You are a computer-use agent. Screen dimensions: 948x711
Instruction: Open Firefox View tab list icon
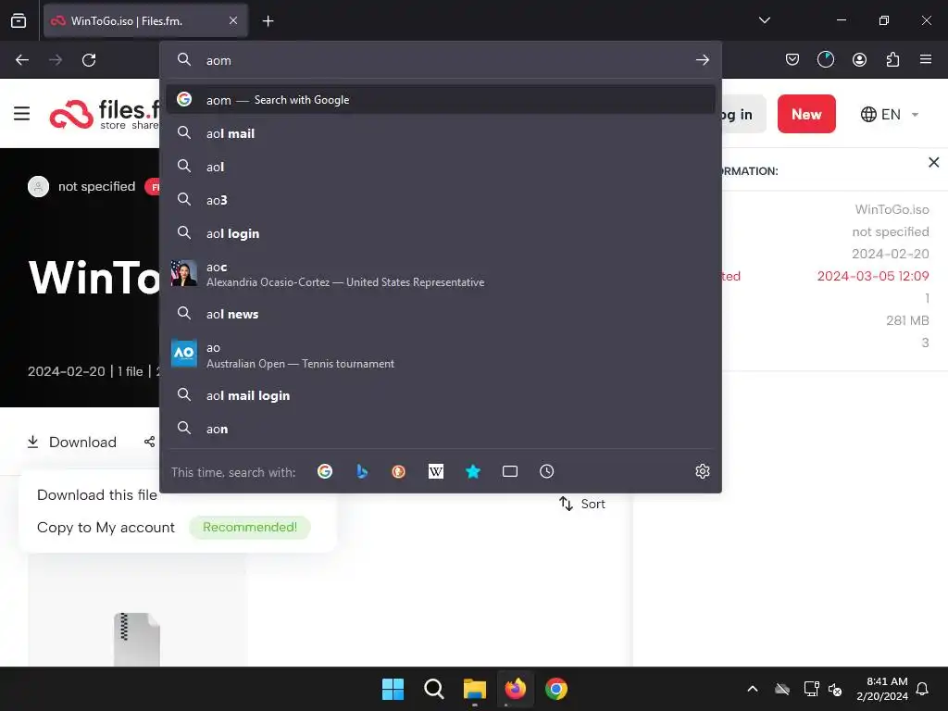19,20
